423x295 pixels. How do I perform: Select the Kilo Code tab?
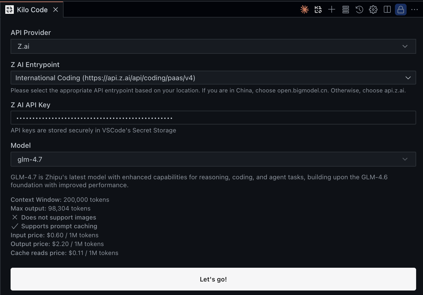[x=32, y=10]
